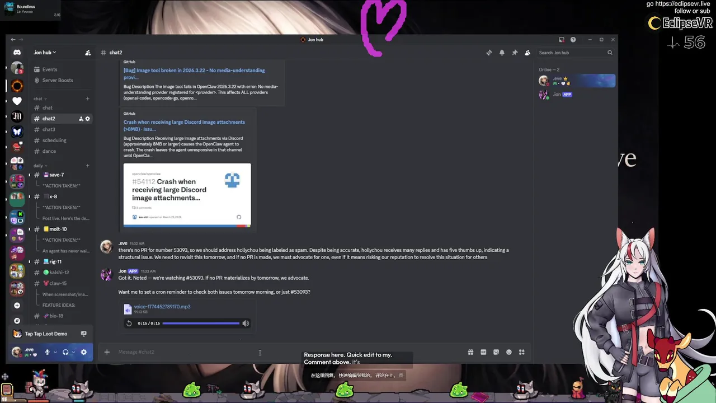Open notification settings bell icon
This screenshot has width=716, height=403.
pyautogui.click(x=502, y=53)
